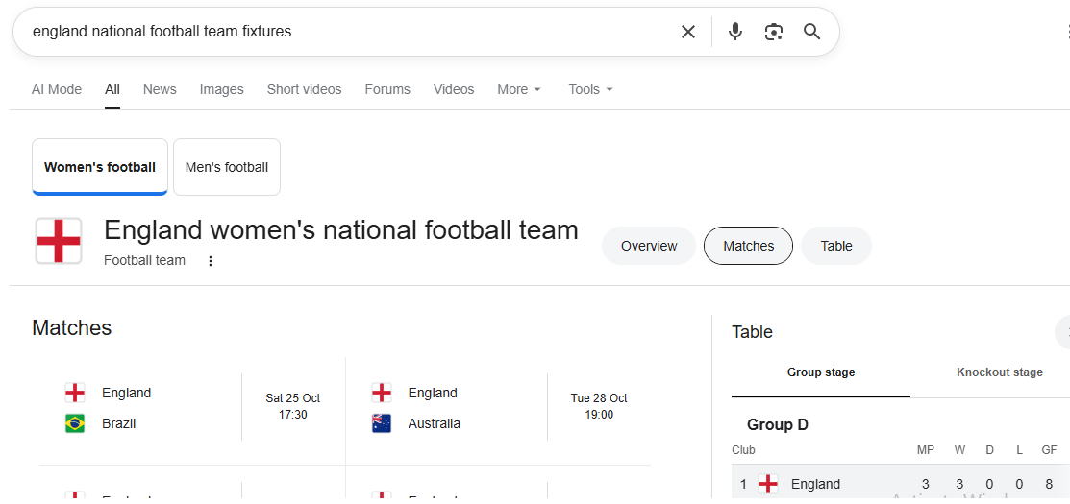The image size is (1070, 504).
Task: Clear the search box text
Action: pos(688,32)
